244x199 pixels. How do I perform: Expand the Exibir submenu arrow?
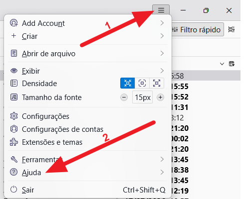(162, 71)
